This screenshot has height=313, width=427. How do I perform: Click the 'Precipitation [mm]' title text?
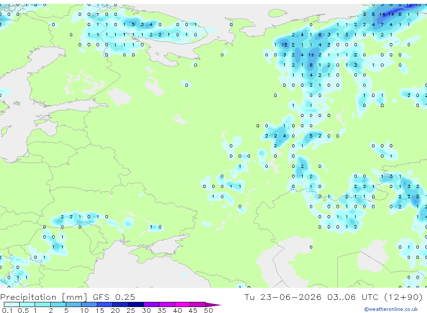(x=44, y=297)
